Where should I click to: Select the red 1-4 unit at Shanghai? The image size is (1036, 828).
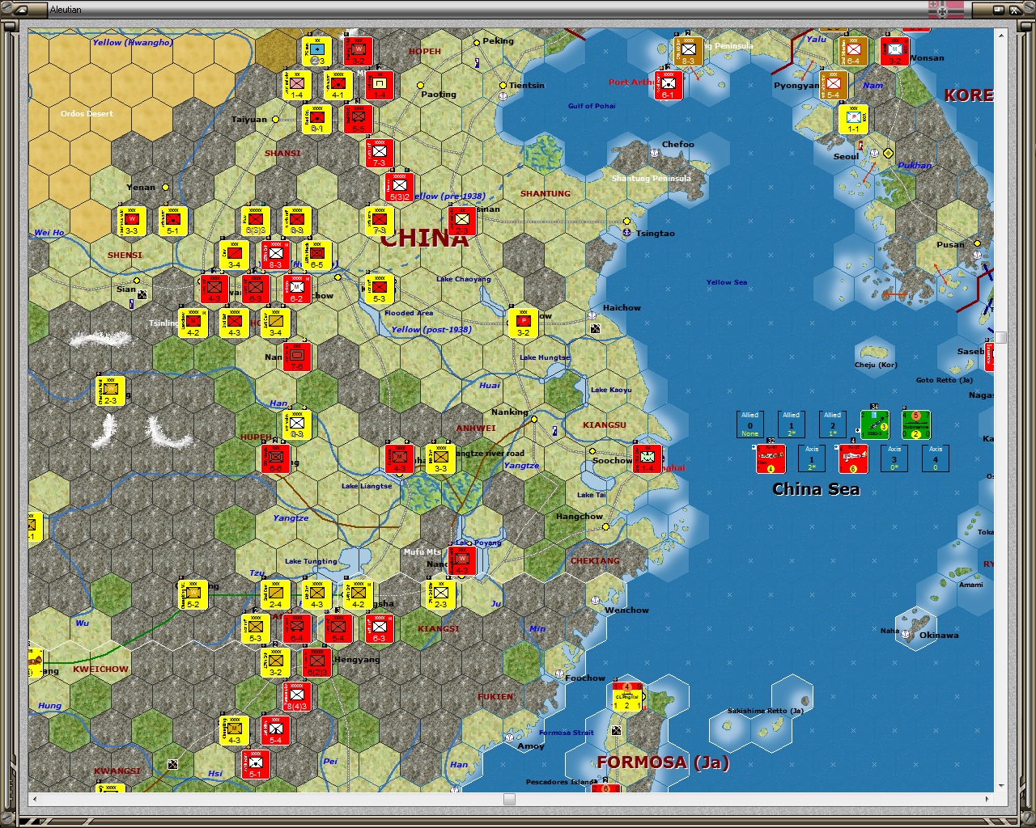tap(647, 458)
